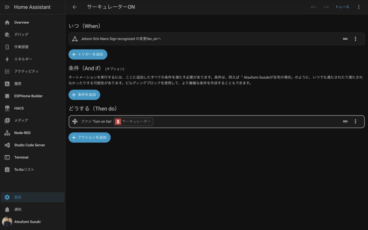Open the three-dot menu on the fan action
Screen dimensions: 368x230
(355, 121)
